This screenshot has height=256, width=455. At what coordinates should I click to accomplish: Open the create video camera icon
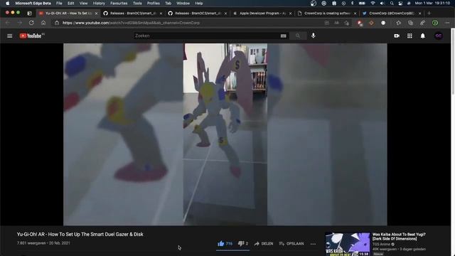397,36
